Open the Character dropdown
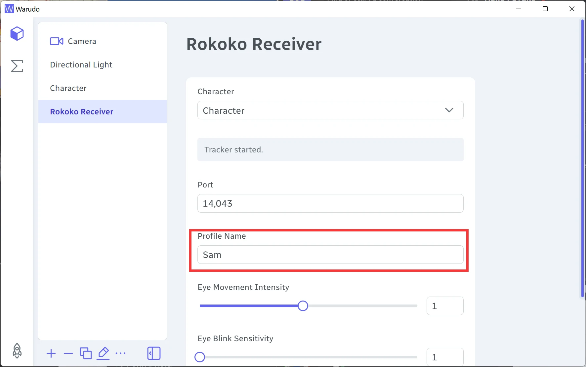Image resolution: width=586 pixels, height=367 pixels. (330, 110)
